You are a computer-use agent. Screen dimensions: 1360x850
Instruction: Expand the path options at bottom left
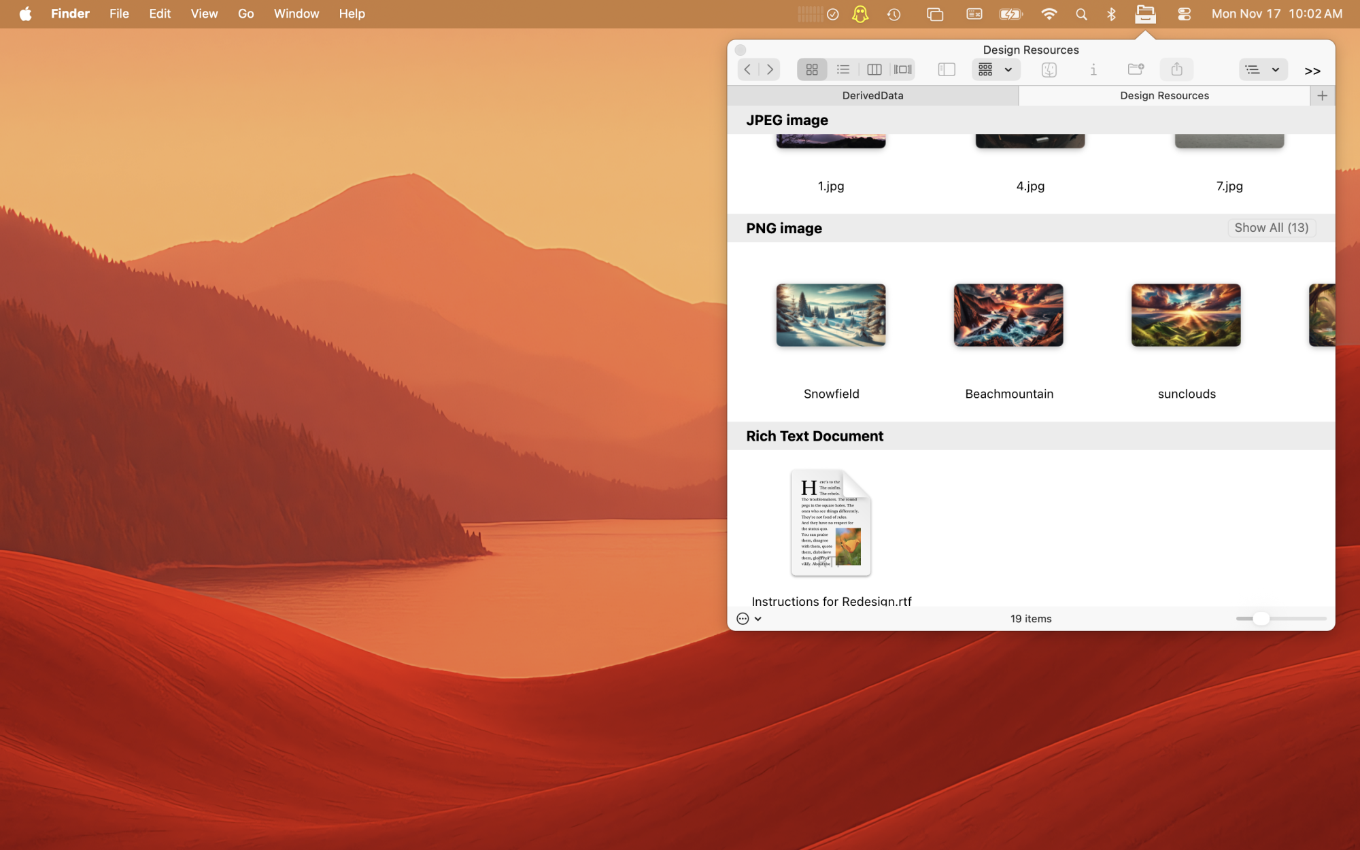point(749,618)
